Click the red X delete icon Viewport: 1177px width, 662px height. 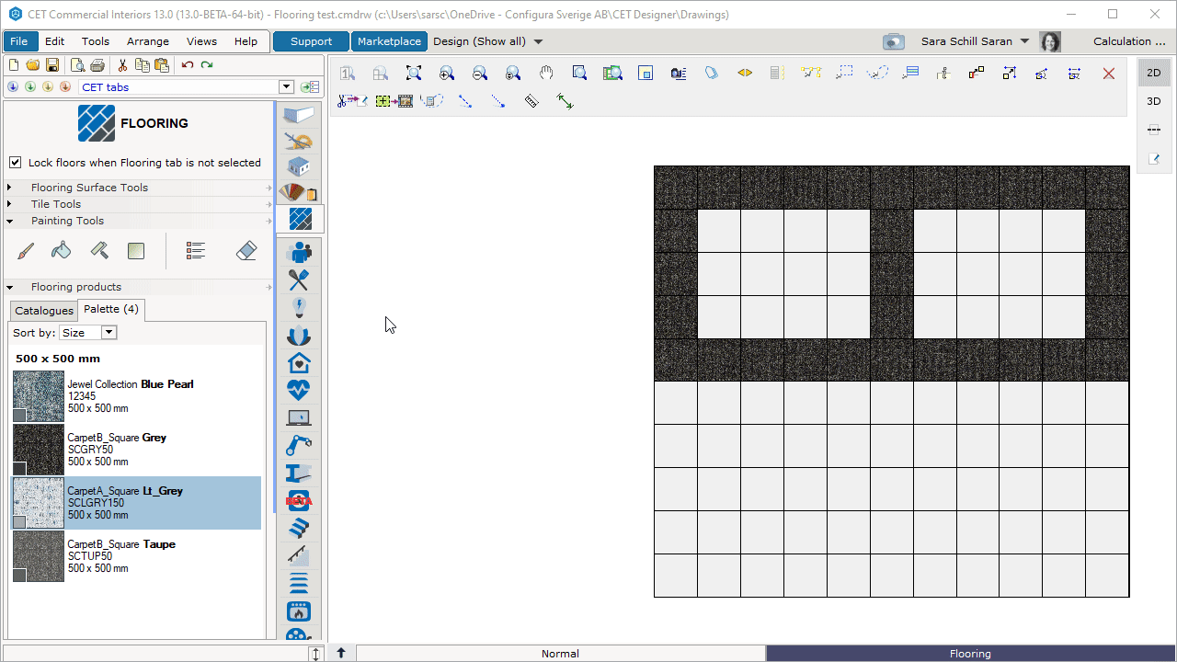point(1109,74)
